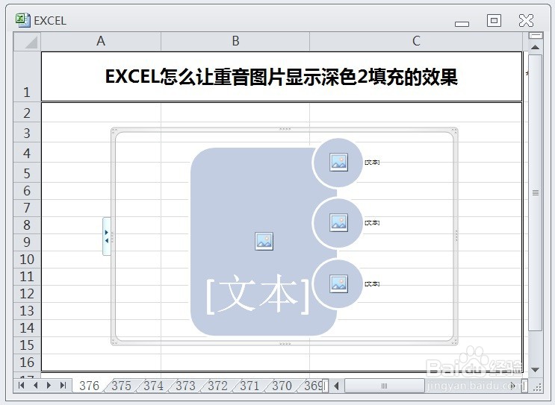This screenshot has height=405, width=555.
Task: Go to the last sheet with navigation arrow
Action: (x=63, y=385)
